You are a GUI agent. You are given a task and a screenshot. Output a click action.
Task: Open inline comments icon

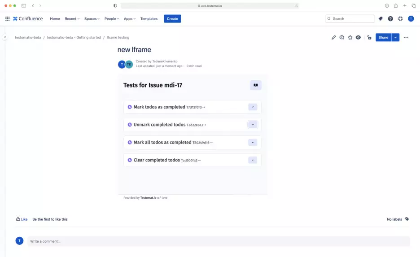click(341, 38)
